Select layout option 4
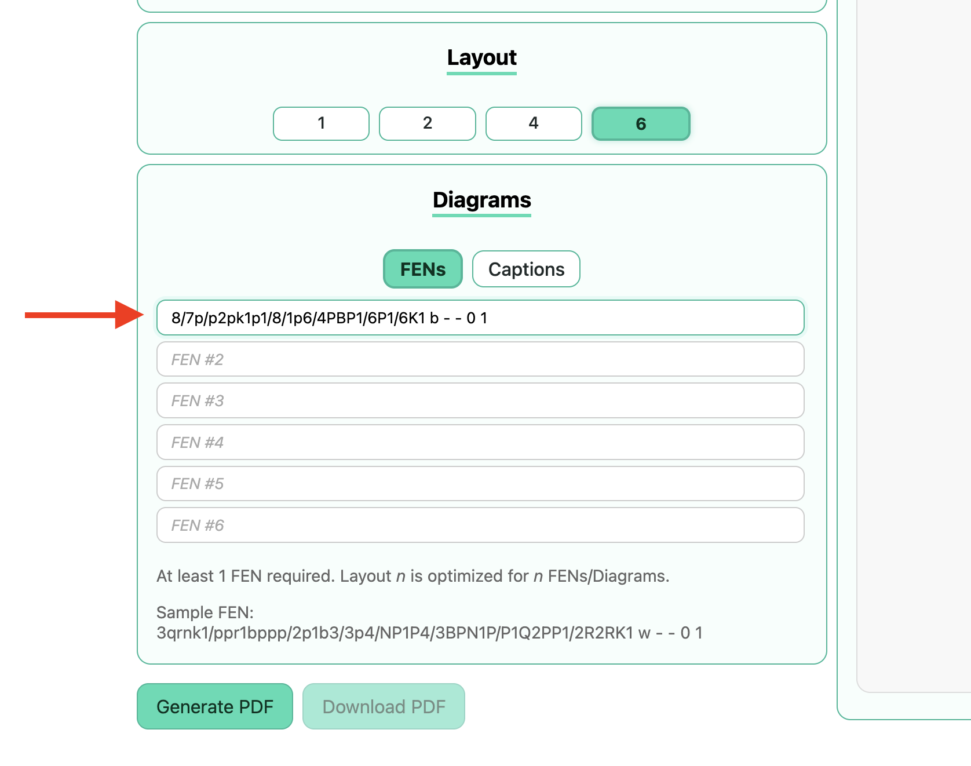 pos(534,123)
